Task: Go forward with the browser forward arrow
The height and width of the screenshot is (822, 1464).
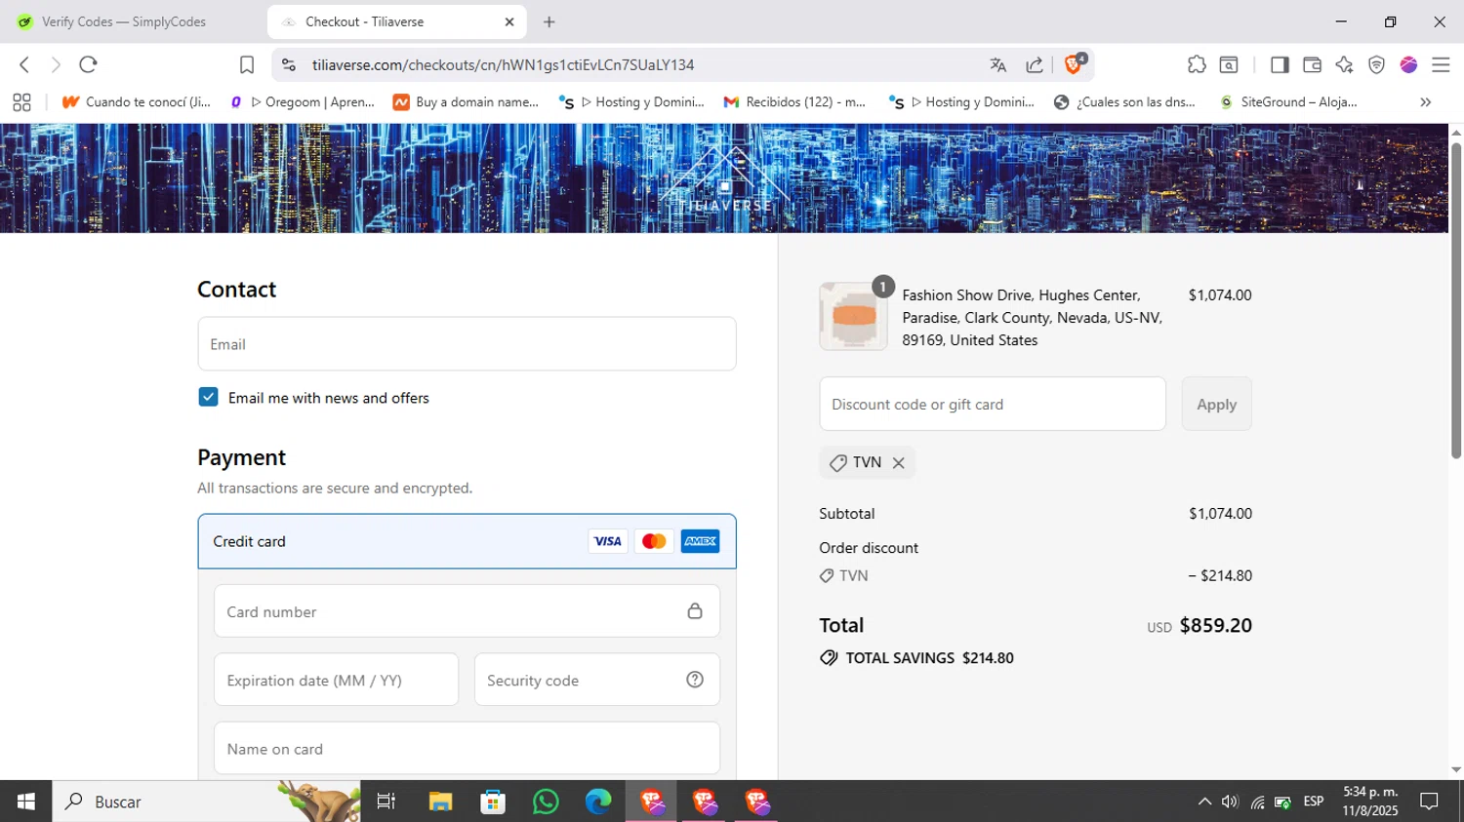Action: point(56,64)
